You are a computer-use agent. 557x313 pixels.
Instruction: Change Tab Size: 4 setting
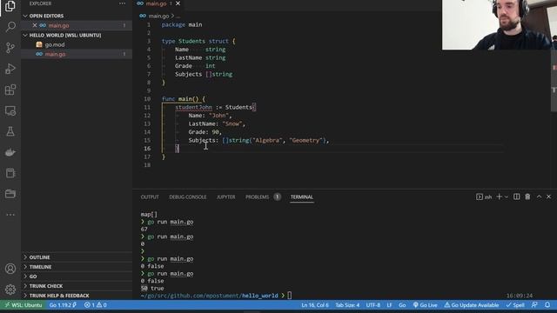pyautogui.click(x=347, y=305)
